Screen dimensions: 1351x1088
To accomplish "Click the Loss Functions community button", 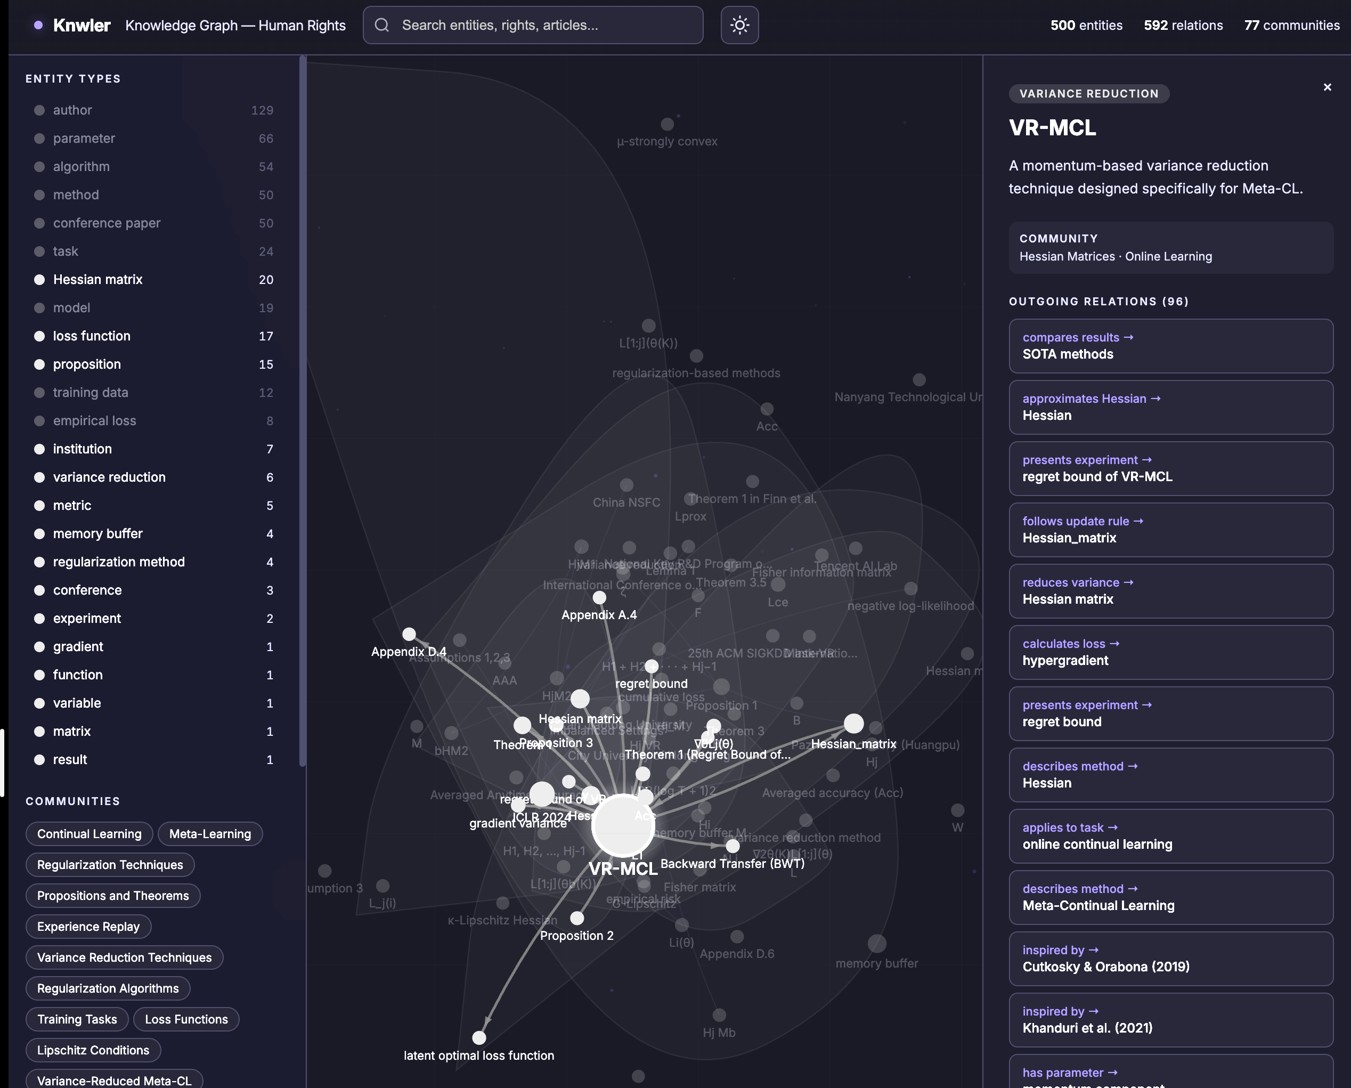I will pos(186,1020).
